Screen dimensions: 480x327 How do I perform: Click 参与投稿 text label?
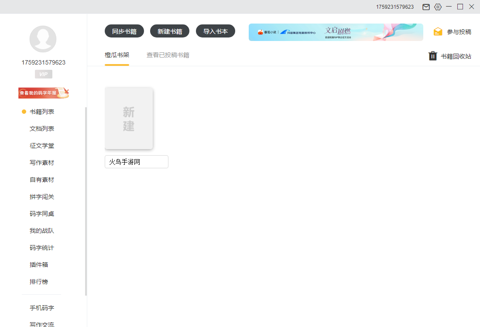[x=459, y=32]
